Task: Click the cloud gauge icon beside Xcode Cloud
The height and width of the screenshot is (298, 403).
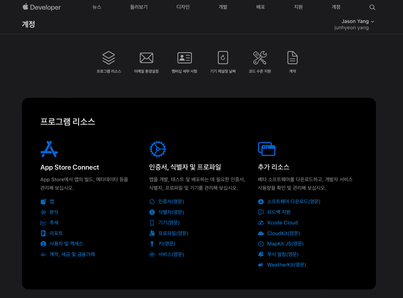Action: [261, 223]
